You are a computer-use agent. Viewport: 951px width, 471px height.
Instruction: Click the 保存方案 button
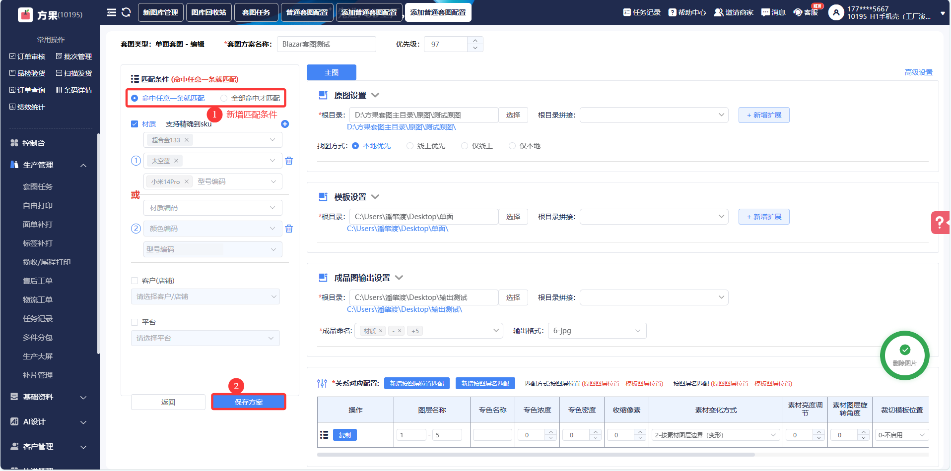point(249,402)
